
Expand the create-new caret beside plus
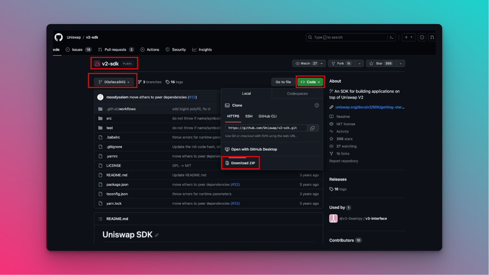412,37
